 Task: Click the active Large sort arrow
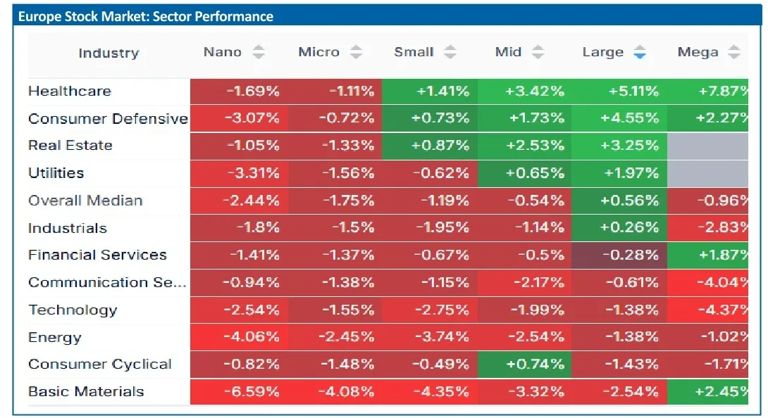(640, 52)
